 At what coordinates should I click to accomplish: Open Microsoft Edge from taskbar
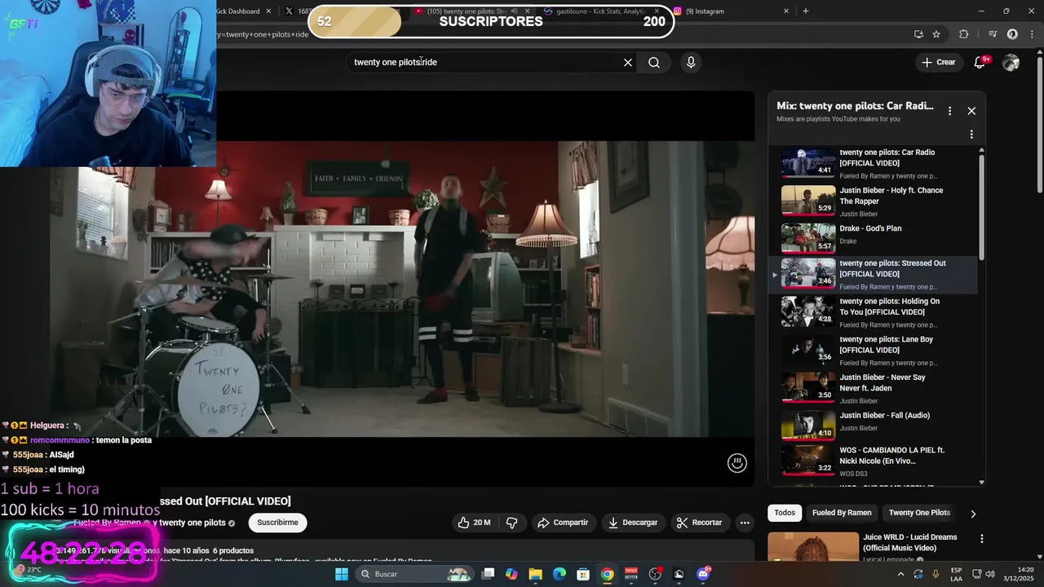(x=560, y=574)
